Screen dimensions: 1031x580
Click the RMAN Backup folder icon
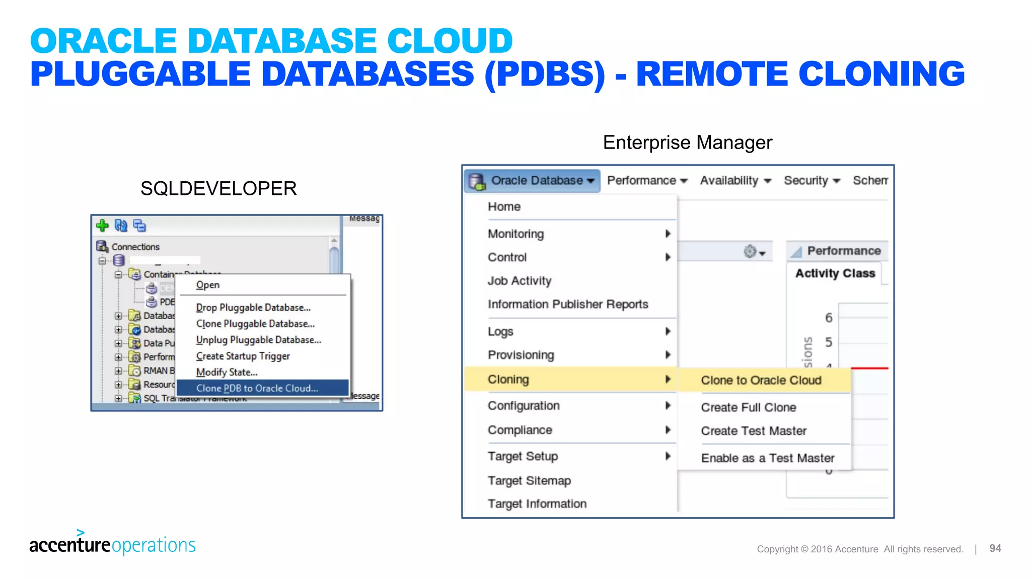[134, 371]
